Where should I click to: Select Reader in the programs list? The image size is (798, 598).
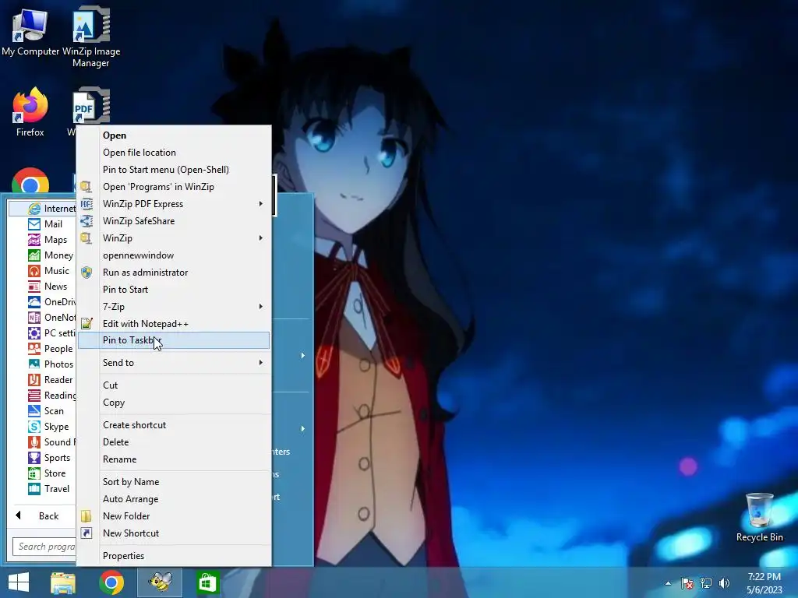pyautogui.click(x=50, y=380)
